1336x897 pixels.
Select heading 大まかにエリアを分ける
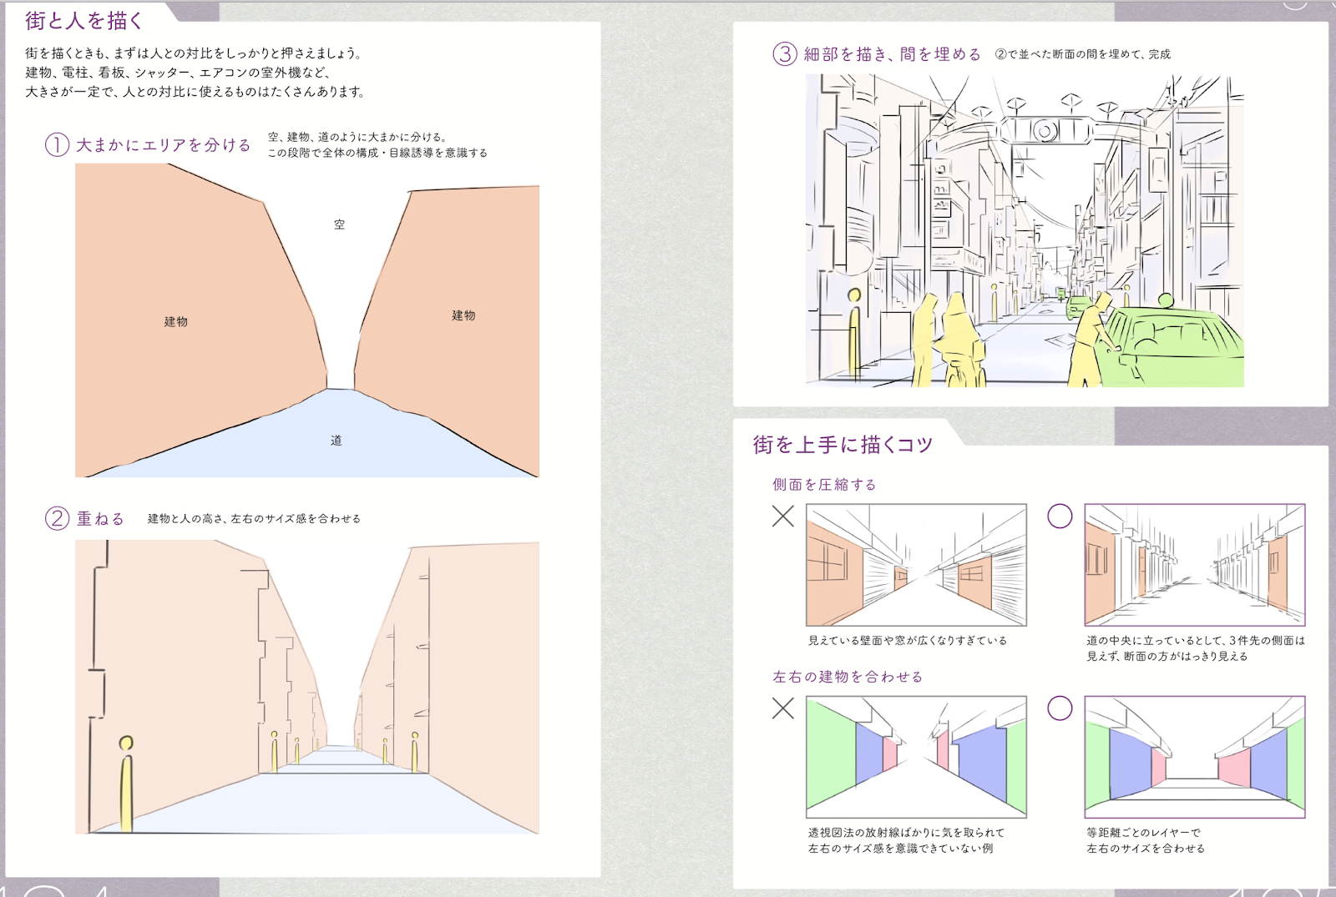[164, 145]
